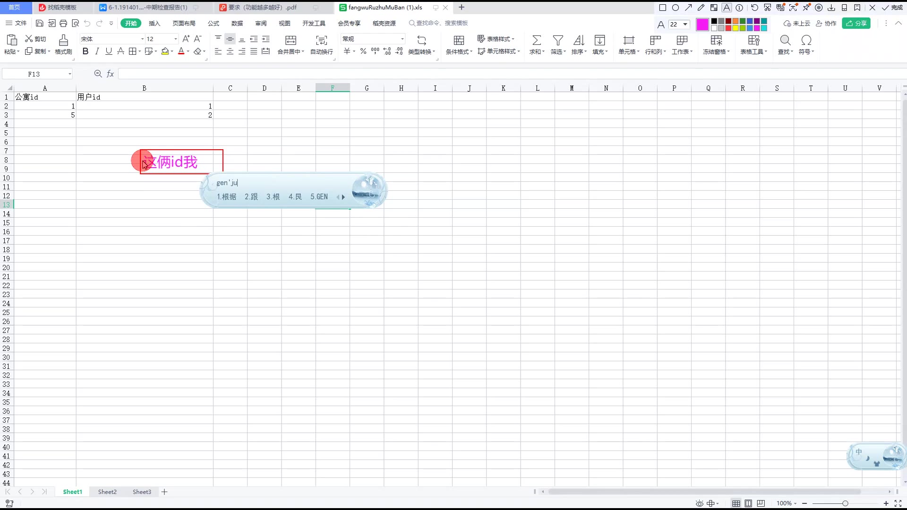The image size is (907, 510).
Task: Click the Find (查找) magnifier icon
Action: [785, 40]
